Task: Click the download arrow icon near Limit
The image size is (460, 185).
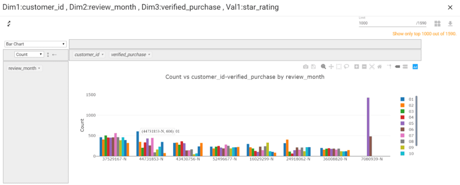Action: tap(450, 23)
